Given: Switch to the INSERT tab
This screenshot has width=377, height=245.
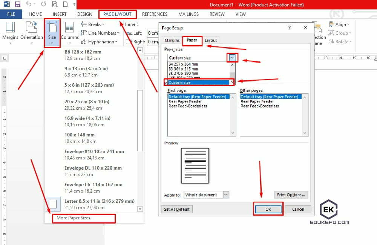Looking at the screenshot, I should point(60,14).
